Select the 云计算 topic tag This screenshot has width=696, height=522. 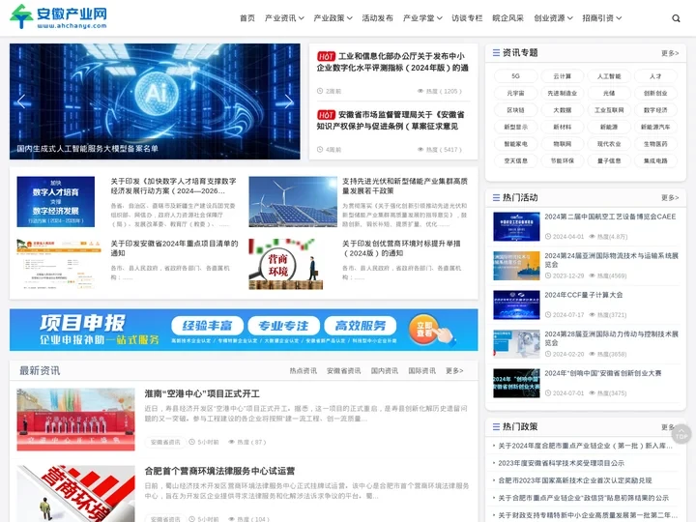click(x=563, y=76)
